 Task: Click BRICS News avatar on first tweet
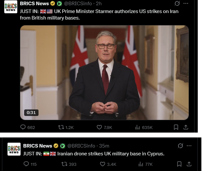pos(11,7)
